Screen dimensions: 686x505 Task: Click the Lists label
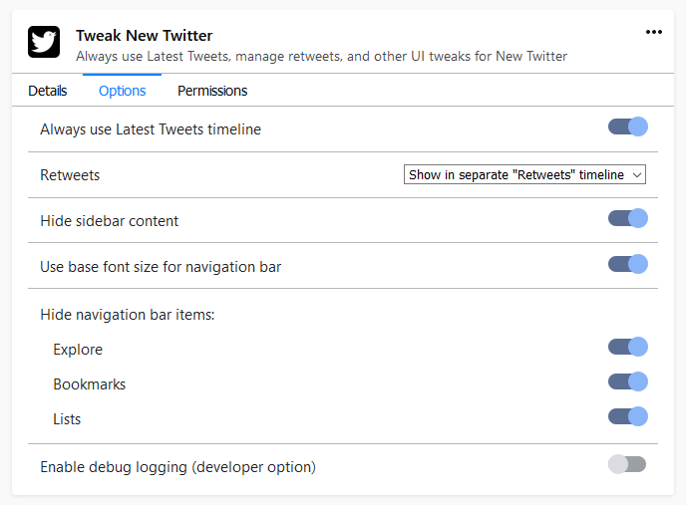tap(67, 419)
